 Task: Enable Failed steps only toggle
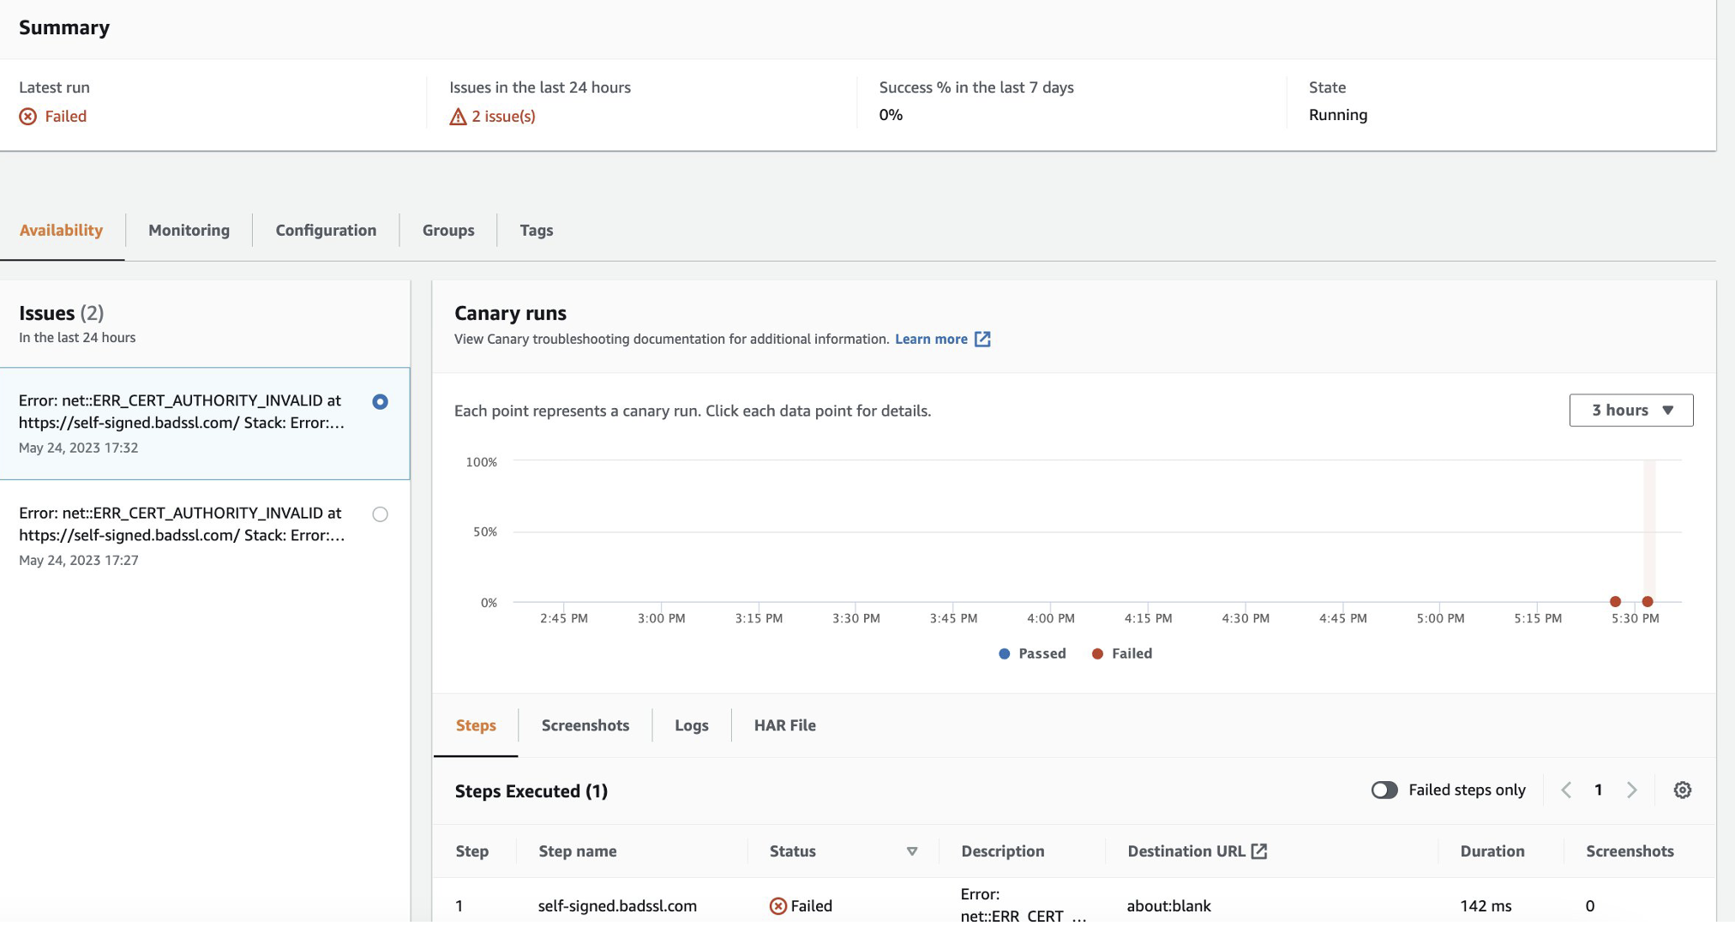[1384, 791]
